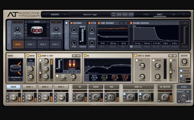The image size is (194, 120).
Task: Enable the SAT checkbox
Action: click(171, 60)
